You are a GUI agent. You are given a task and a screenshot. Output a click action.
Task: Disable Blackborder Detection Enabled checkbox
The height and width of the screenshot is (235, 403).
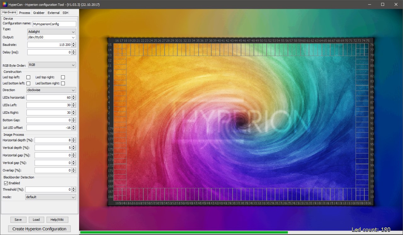(6, 183)
